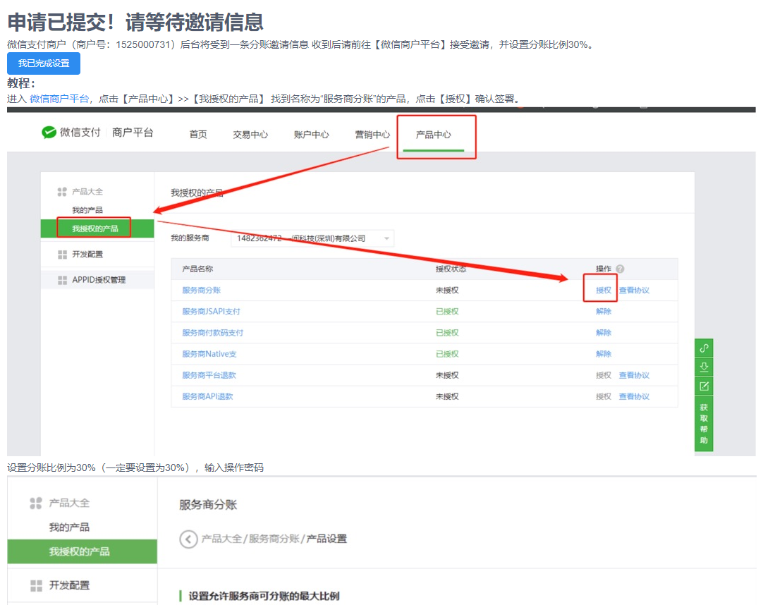Image resolution: width=763 pixels, height=605 pixels.
Task: Click 开发配置 icon in lower screenshot sidebar
Action: tap(36, 585)
